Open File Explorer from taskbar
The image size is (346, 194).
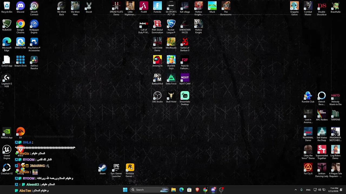click(x=174, y=190)
